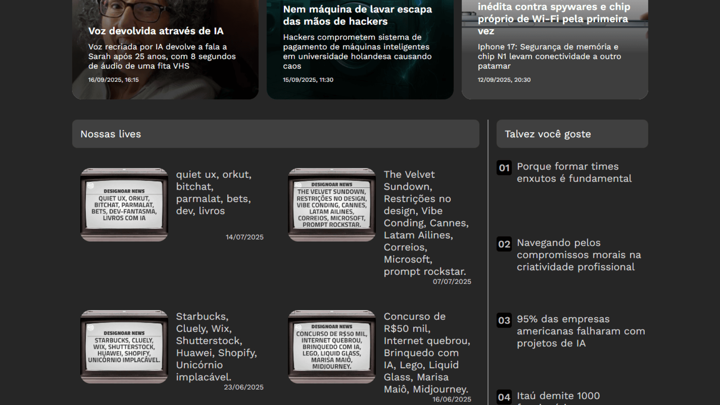Open The Velvet Sundown live thumbnail
The image size is (720, 405).
click(331, 205)
